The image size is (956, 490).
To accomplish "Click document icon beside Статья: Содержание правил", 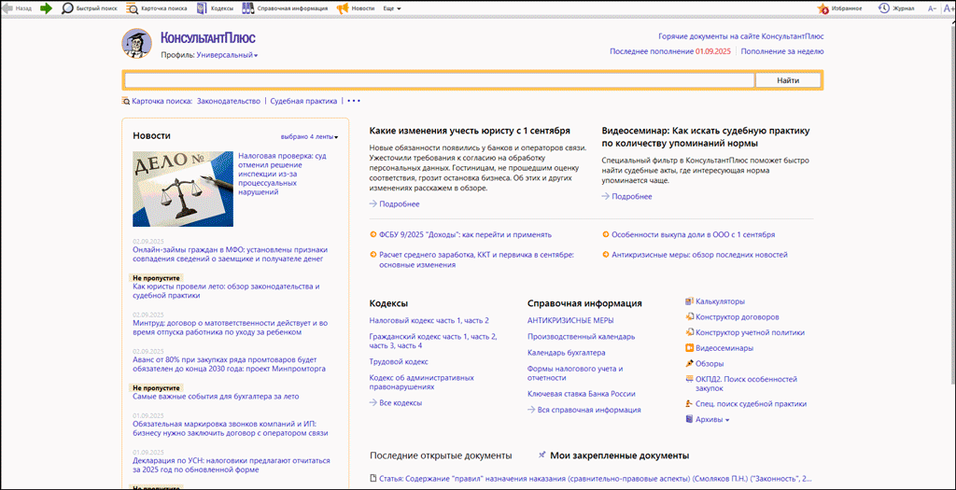I will pos(373,479).
